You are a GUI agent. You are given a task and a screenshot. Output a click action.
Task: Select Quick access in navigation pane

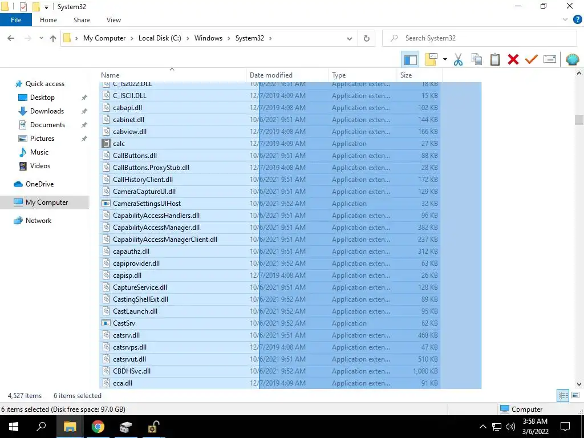pos(44,84)
